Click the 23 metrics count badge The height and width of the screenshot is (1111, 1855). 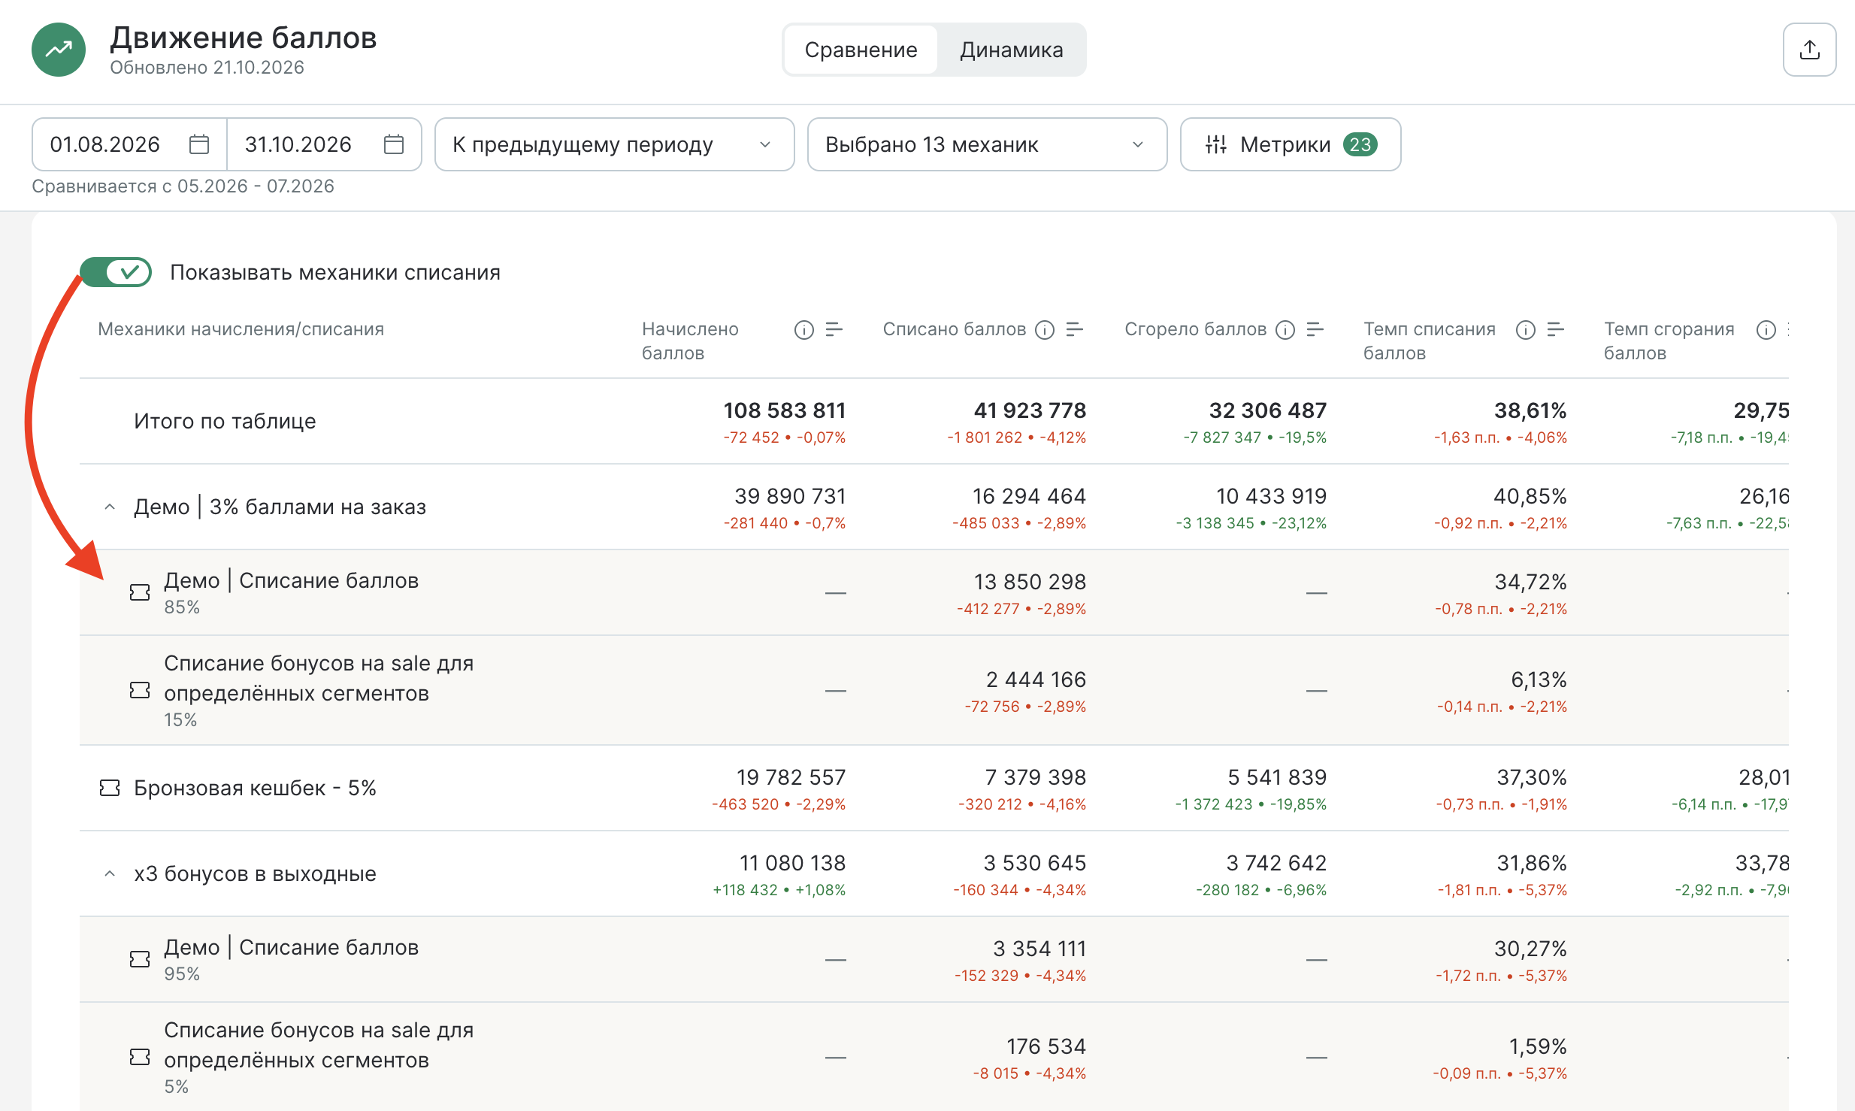[1360, 144]
